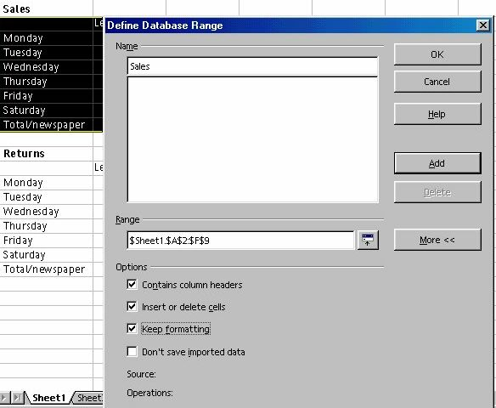Select the Returns heading cell
Viewport: 496px width, 408px height.
[x=47, y=154]
